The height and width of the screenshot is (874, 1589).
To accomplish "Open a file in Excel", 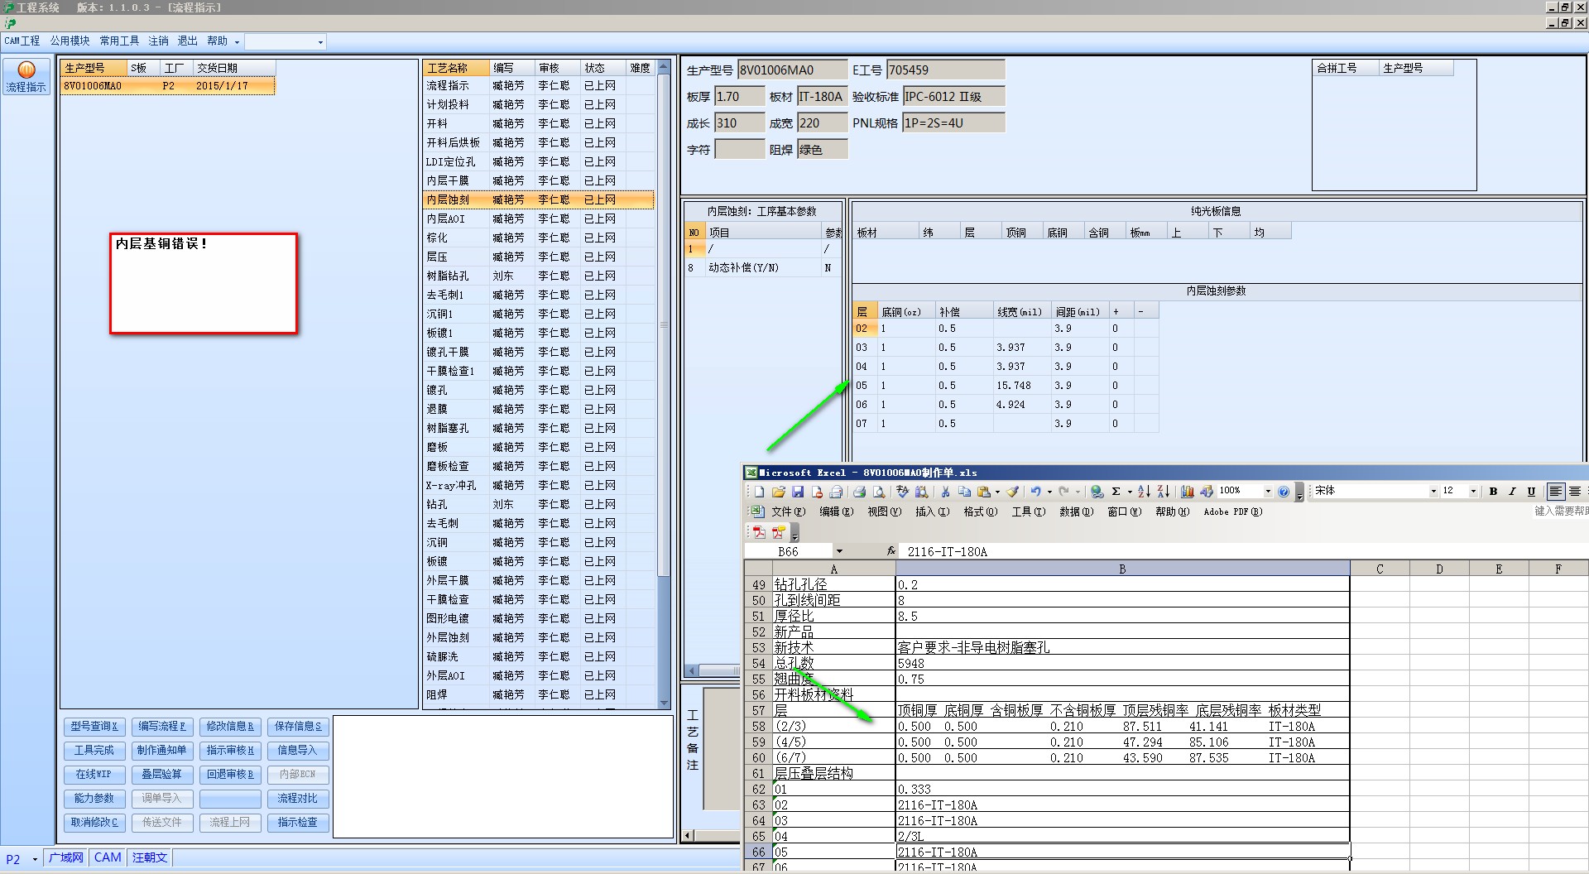I will 779,492.
